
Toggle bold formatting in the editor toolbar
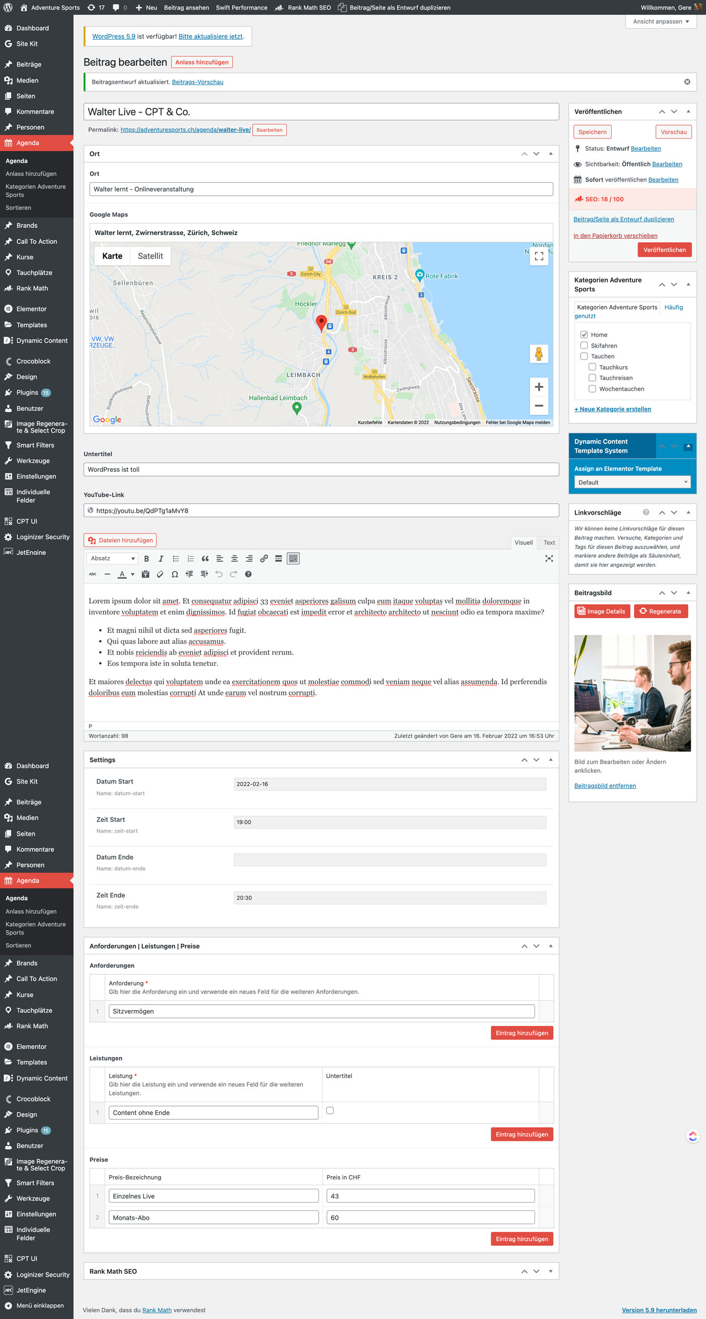147,559
